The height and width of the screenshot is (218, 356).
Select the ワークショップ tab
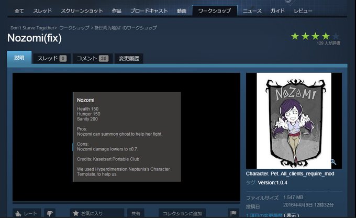[215, 10]
